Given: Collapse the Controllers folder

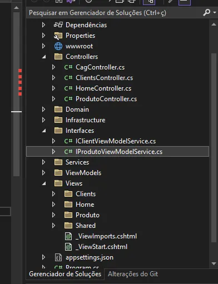Looking at the screenshot, I should pos(44,57).
